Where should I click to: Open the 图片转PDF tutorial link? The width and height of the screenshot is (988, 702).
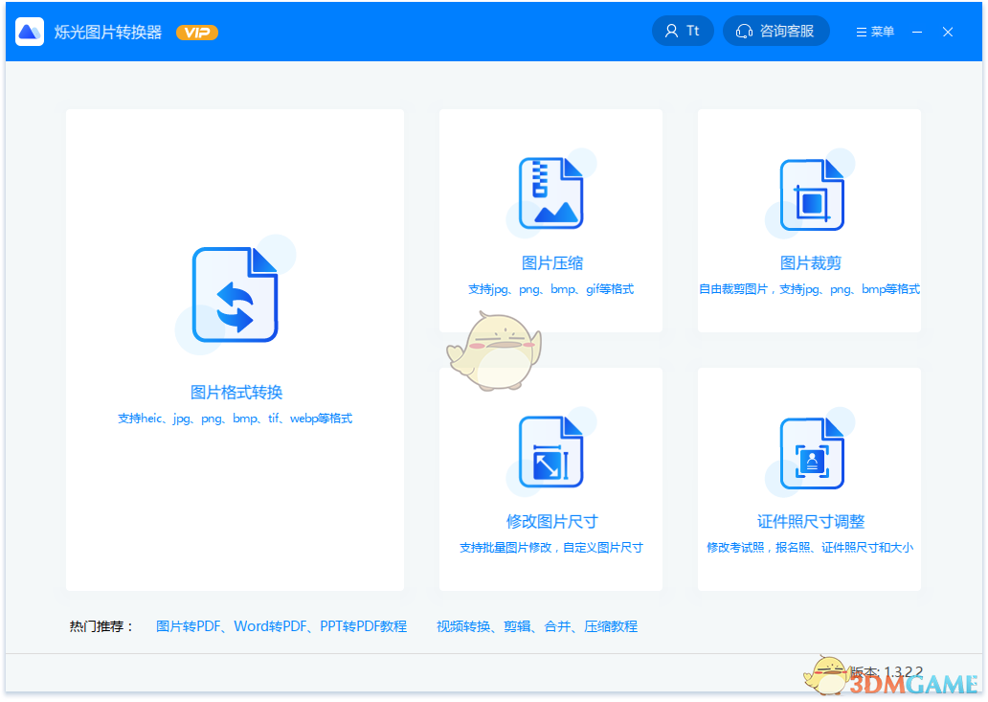click(x=183, y=625)
